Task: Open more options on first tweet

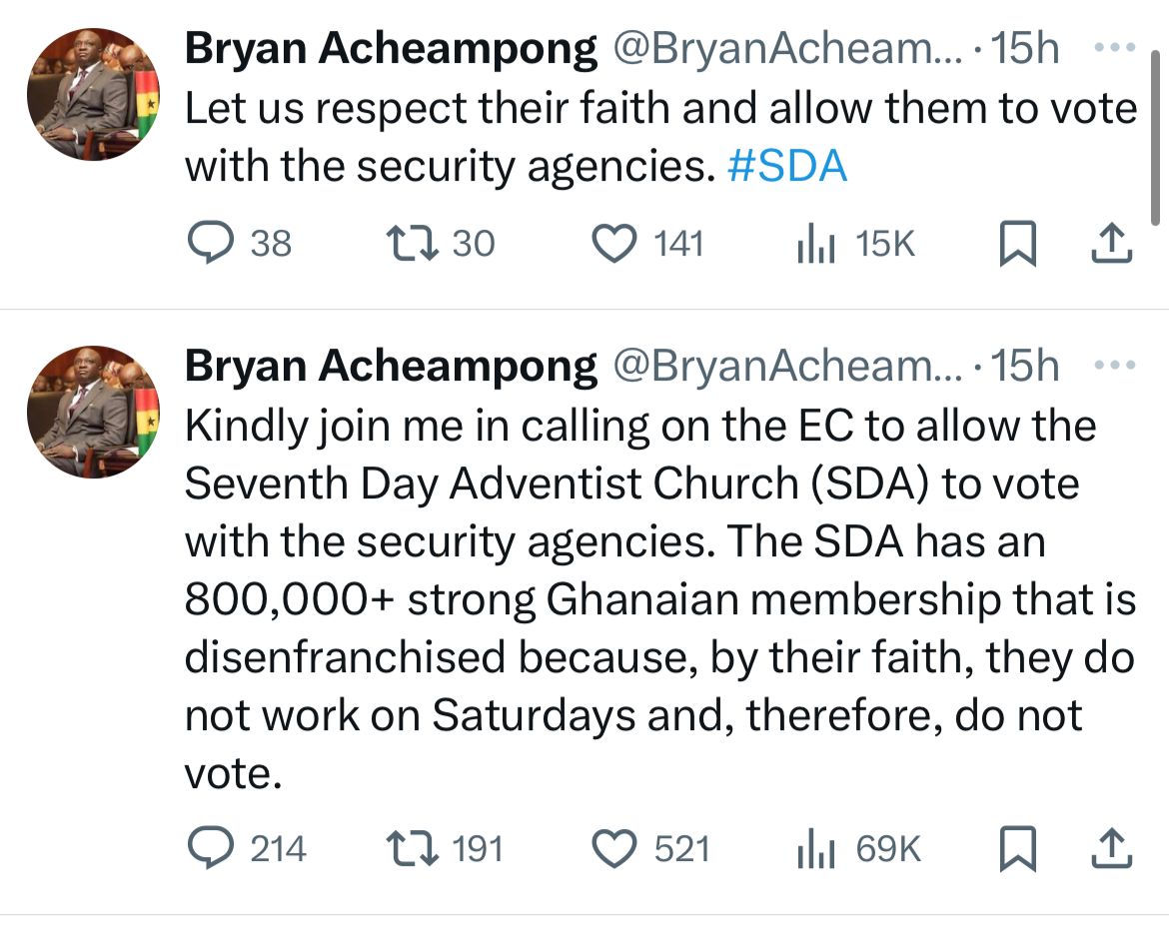Action: point(1115,47)
